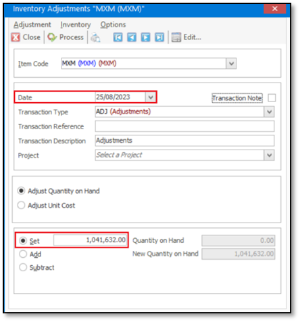Choose the Add quantity radio option

pyautogui.click(x=23, y=254)
